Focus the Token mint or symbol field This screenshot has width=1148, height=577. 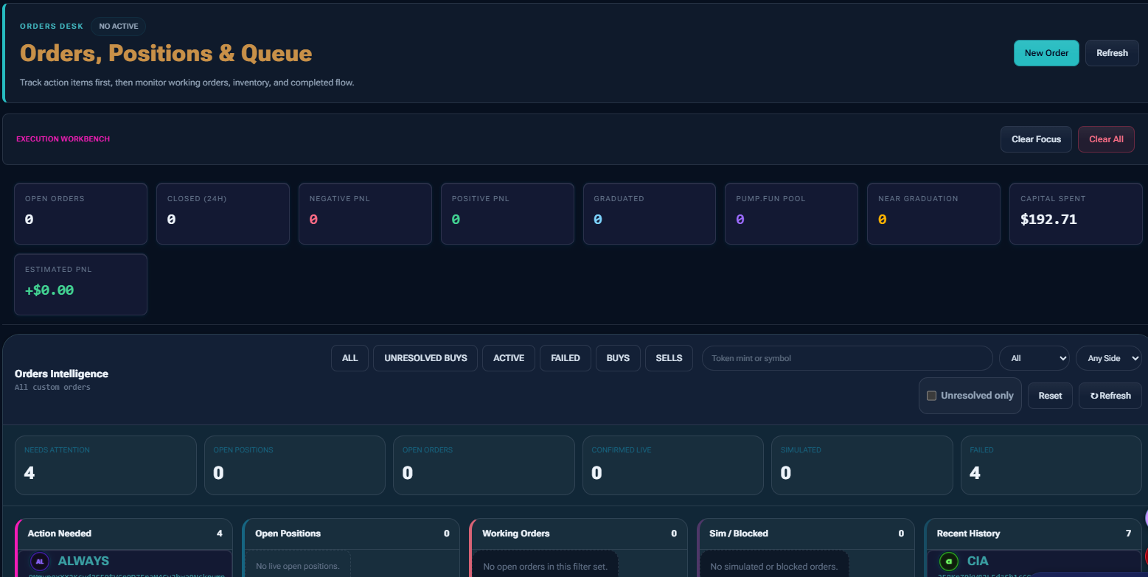(x=847, y=358)
